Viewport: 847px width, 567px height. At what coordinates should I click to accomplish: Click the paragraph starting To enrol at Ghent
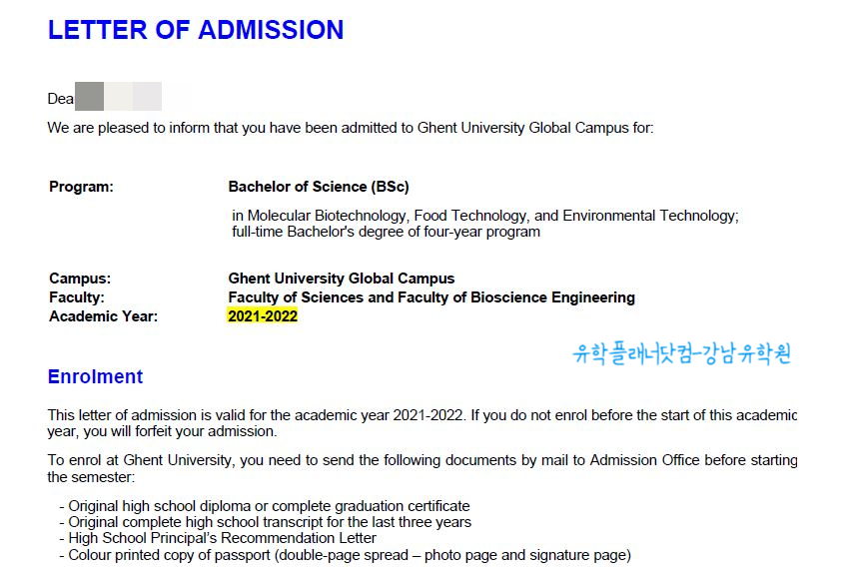click(x=423, y=469)
